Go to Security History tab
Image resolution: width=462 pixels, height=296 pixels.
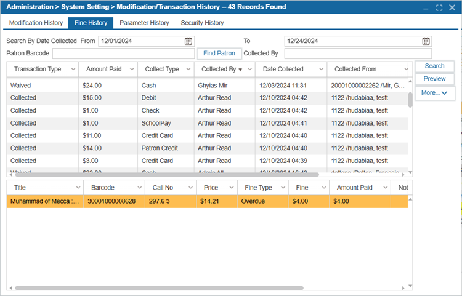point(203,23)
